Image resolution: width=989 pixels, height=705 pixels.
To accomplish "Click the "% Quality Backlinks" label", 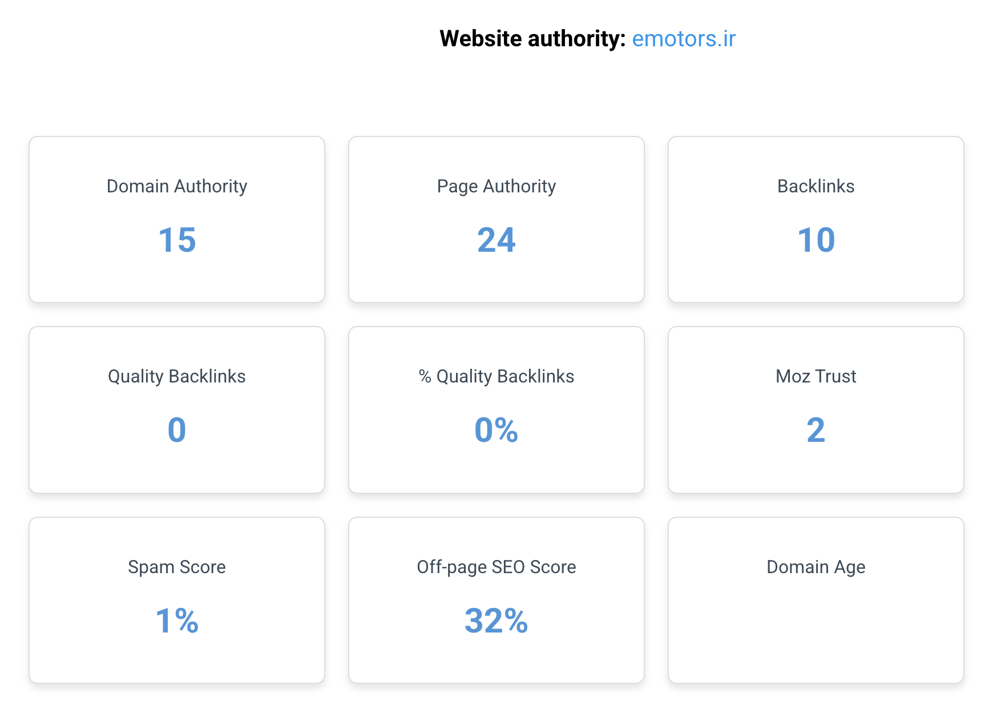I will (x=496, y=376).
